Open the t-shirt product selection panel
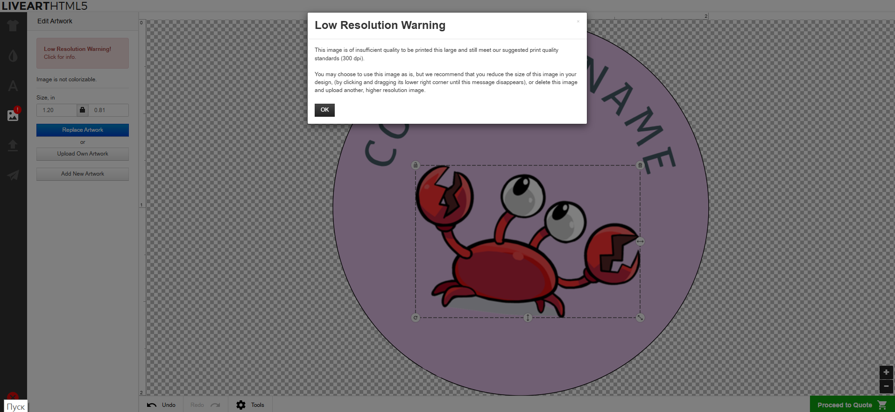895x412 pixels. (x=13, y=26)
